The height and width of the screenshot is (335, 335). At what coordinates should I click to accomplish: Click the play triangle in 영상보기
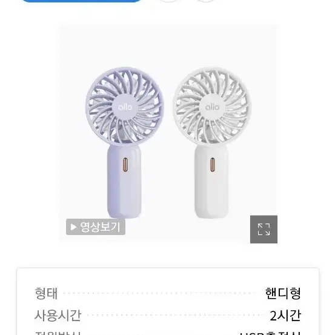tap(73, 227)
